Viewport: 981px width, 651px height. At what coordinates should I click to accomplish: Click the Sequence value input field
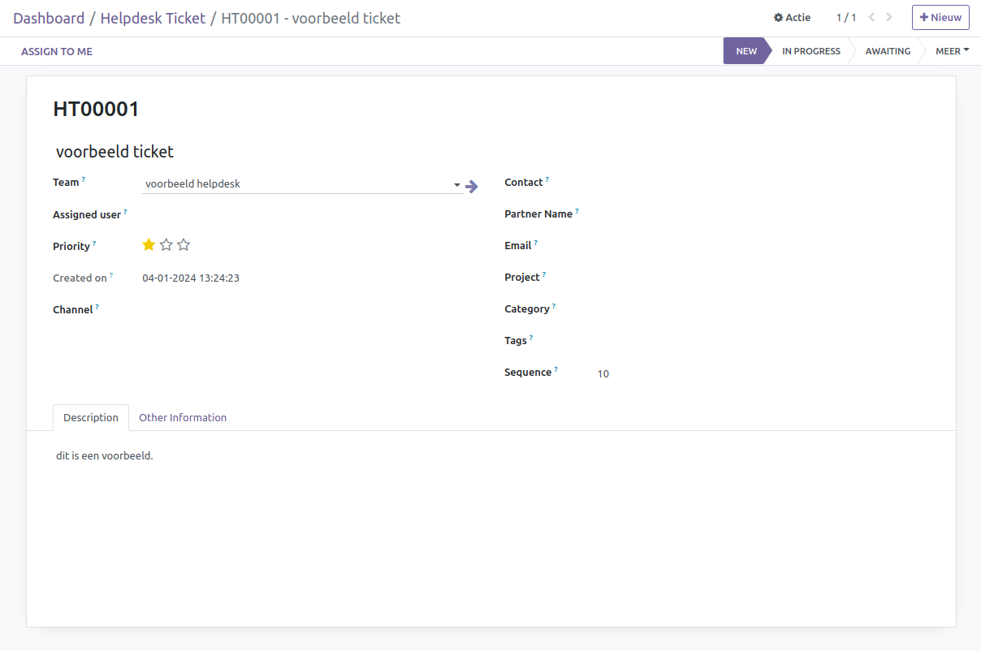(x=603, y=373)
